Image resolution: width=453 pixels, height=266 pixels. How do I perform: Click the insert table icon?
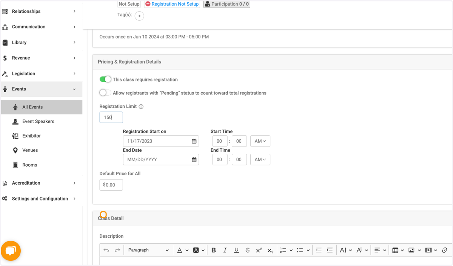point(395,250)
